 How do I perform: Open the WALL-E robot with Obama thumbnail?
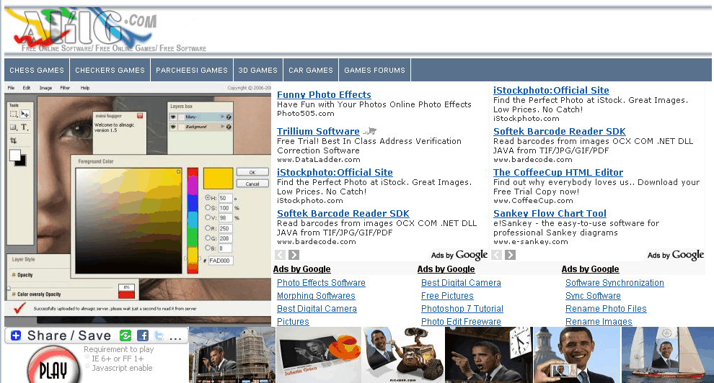click(403, 355)
